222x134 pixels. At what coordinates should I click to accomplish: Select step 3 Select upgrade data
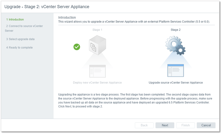pos(20,39)
